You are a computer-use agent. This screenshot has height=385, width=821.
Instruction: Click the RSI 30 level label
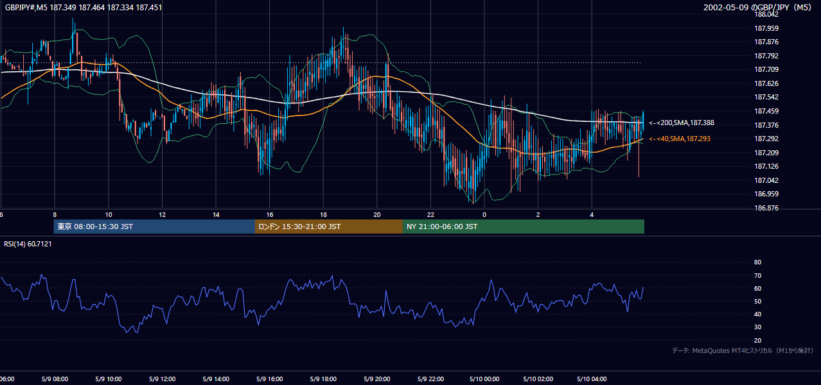(757, 327)
